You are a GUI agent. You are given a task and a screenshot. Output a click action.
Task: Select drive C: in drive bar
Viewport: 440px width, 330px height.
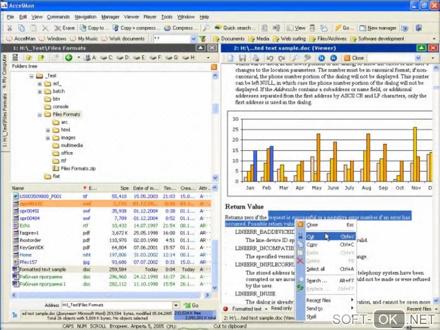[107, 57]
